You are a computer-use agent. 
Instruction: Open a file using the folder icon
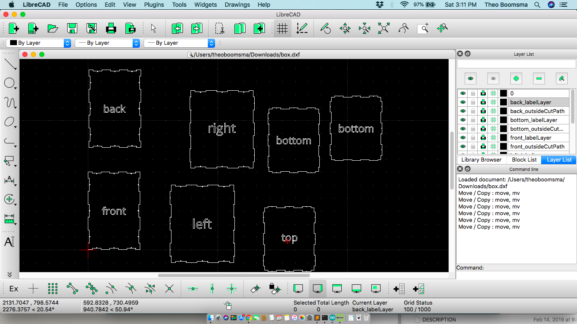[52, 28]
